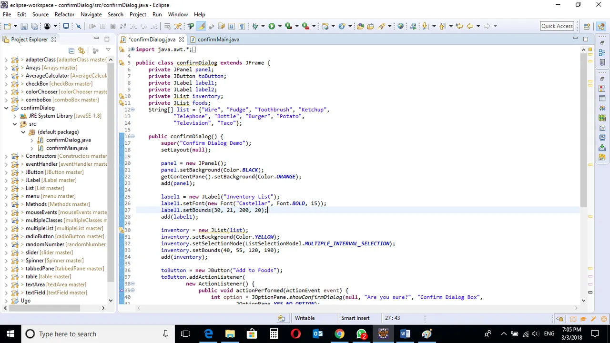Open the Run button dropdown arrow
The width and height of the screenshot is (610, 343).
tap(280, 26)
